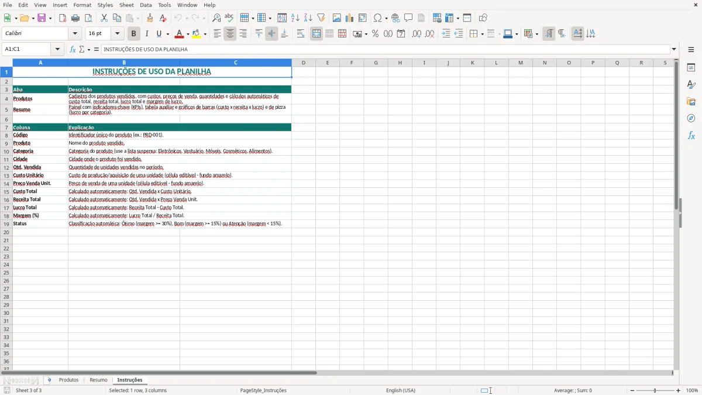The image size is (702, 395).
Task: Click the Insert Hyperlink icon
Action: 395,18
